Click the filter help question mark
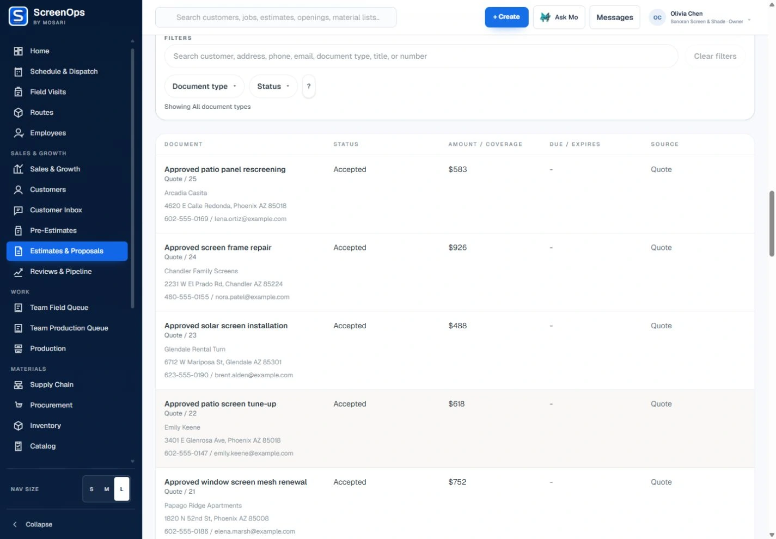The height and width of the screenshot is (539, 776). pyautogui.click(x=309, y=87)
